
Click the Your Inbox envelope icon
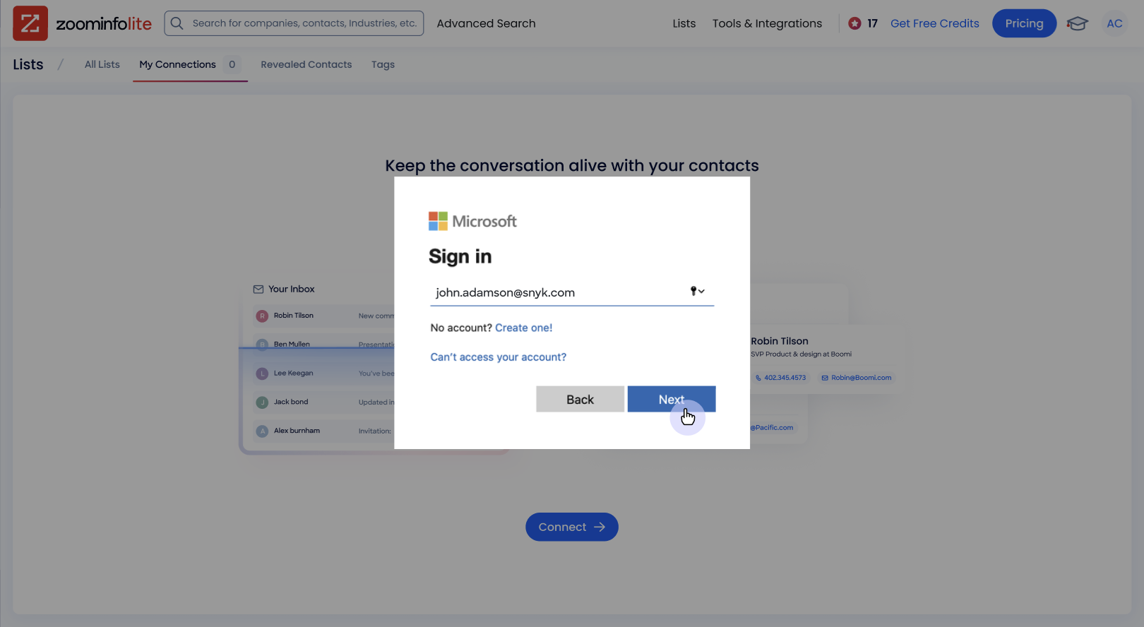click(x=258, y=289)
